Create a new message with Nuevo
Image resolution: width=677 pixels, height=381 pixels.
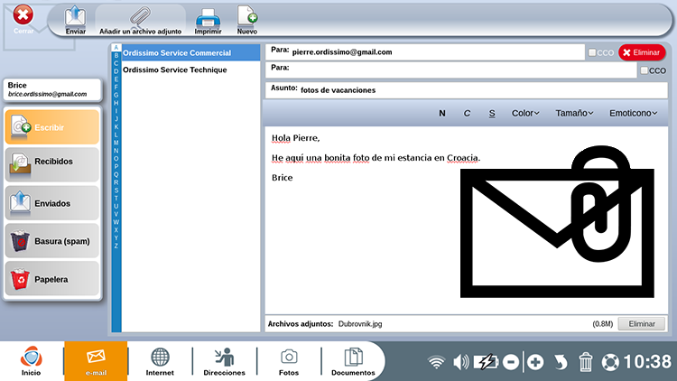click(247, 20)
